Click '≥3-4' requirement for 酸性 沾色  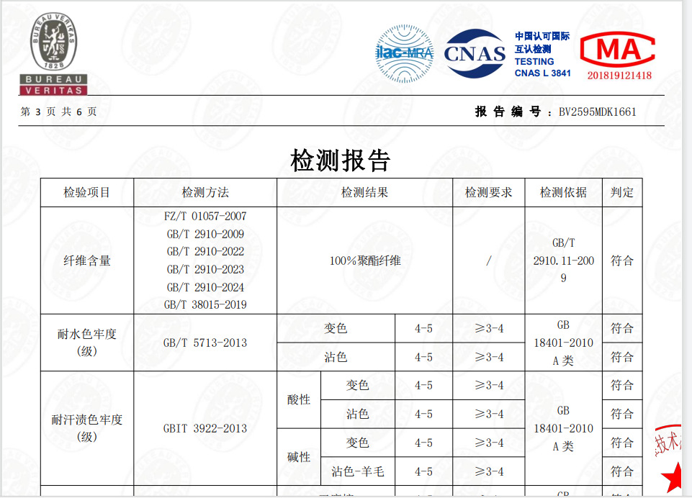489,415
